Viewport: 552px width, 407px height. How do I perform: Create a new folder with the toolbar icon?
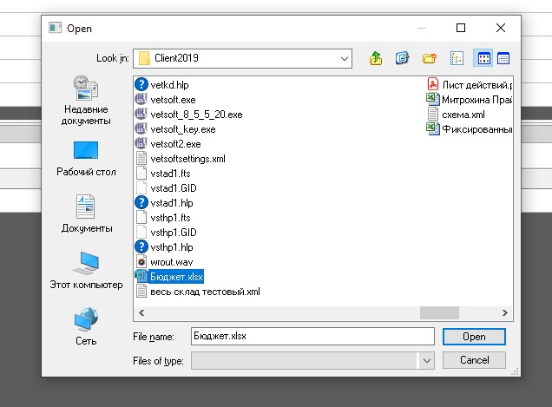pyautogui.click(x=429, y=58)
